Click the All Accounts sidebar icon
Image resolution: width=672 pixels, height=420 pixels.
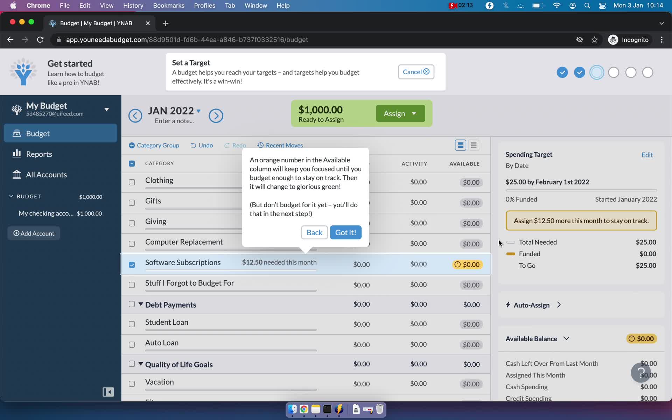pos(16,174)
